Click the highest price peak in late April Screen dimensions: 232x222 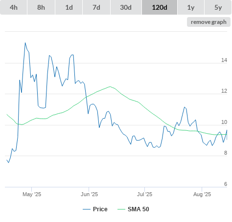click(x=25, y=43)
